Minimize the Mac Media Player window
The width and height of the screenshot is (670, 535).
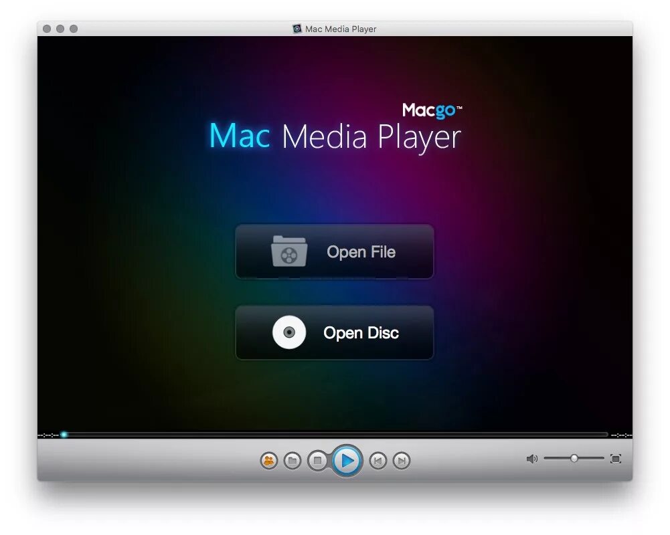pos(60,29)
